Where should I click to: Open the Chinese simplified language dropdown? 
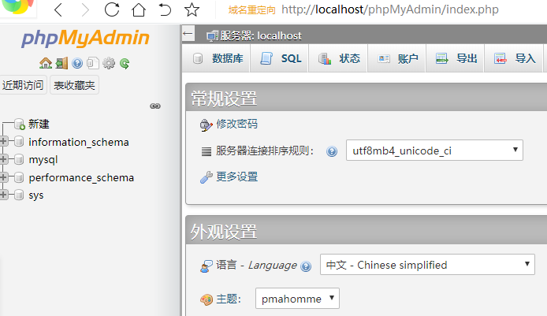click(x=427, y=264)
